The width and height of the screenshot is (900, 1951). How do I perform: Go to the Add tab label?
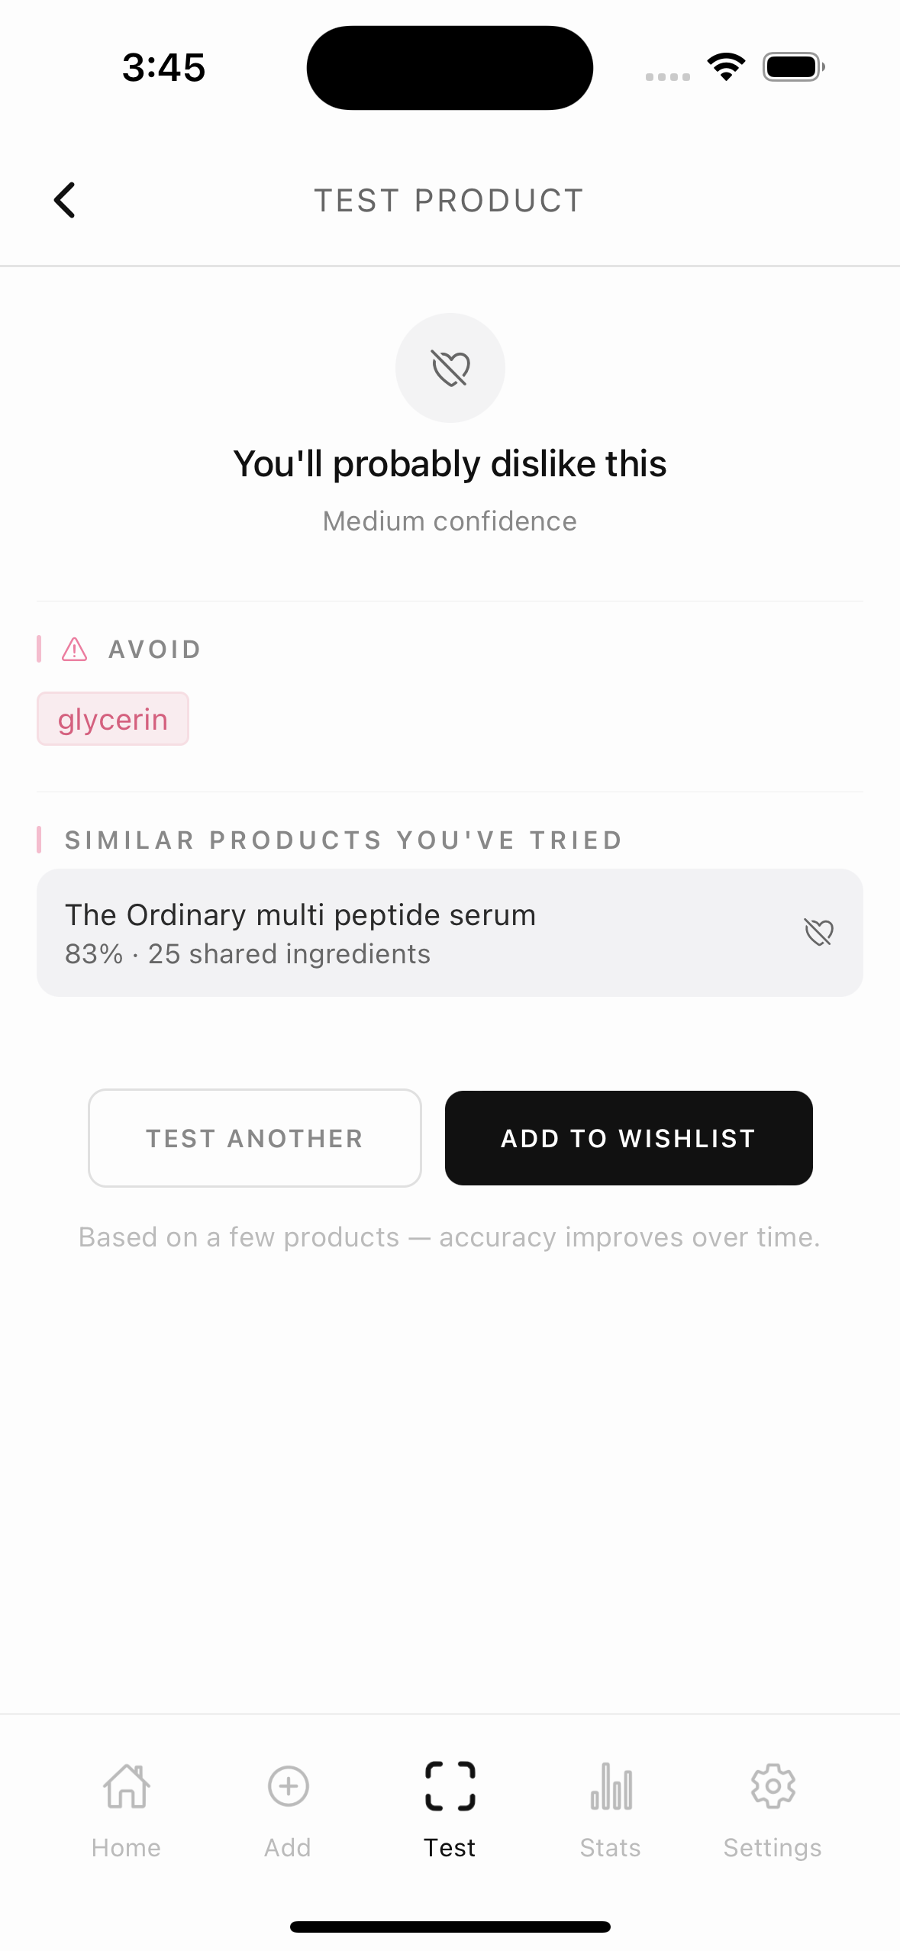click(x=288, y=1848)
